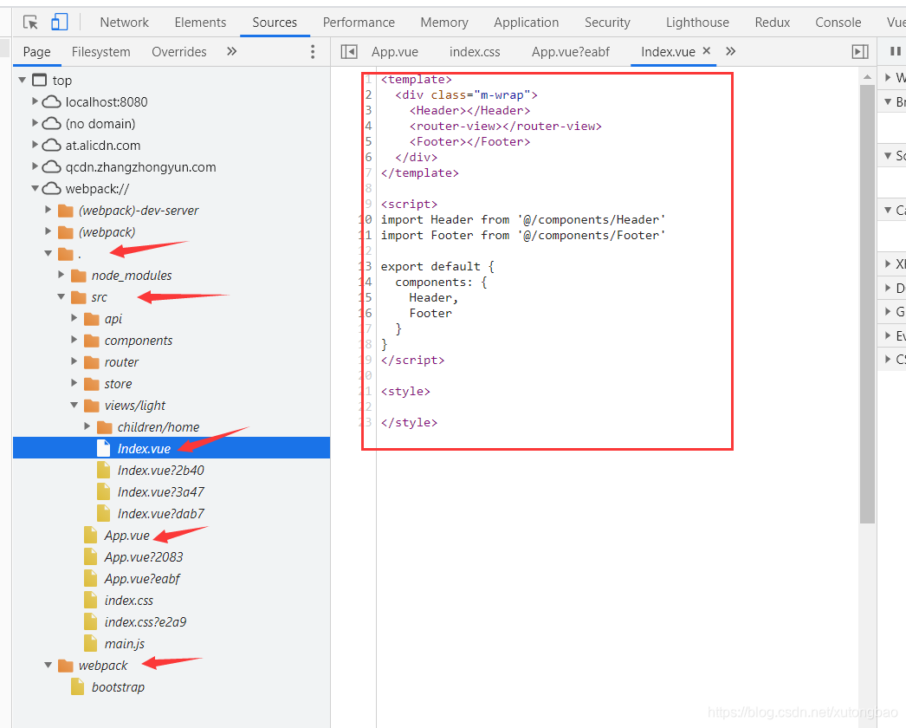This screenshot has width=906, height=728.
Task: Select the Index.vue file
Action: point(171,449)
